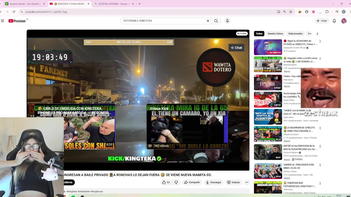Clear the search box with the X
The width and height of the screenshot is (351, 197).
coord(208,21)
